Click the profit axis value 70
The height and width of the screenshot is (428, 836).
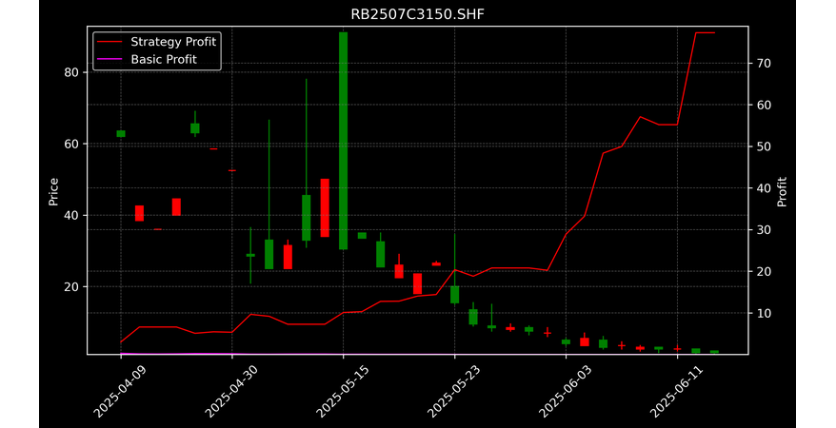pyautogui.click(x=763, y=64)
